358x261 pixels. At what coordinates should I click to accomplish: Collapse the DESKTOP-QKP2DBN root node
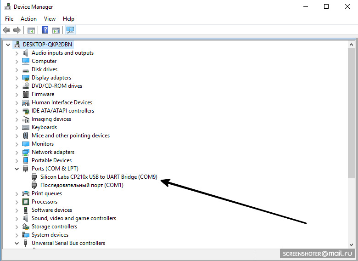pyautogui.click(x=8, y=45)
